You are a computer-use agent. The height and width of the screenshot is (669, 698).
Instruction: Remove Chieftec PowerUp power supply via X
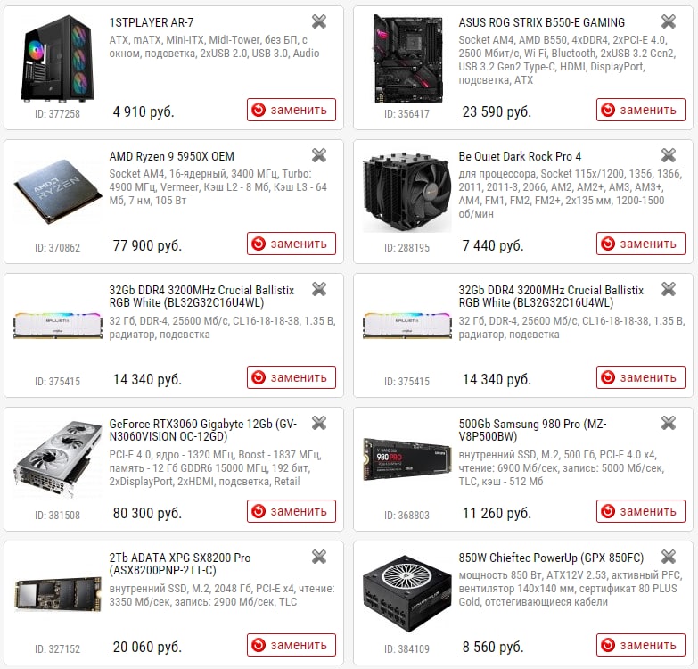tap(669, 557)
